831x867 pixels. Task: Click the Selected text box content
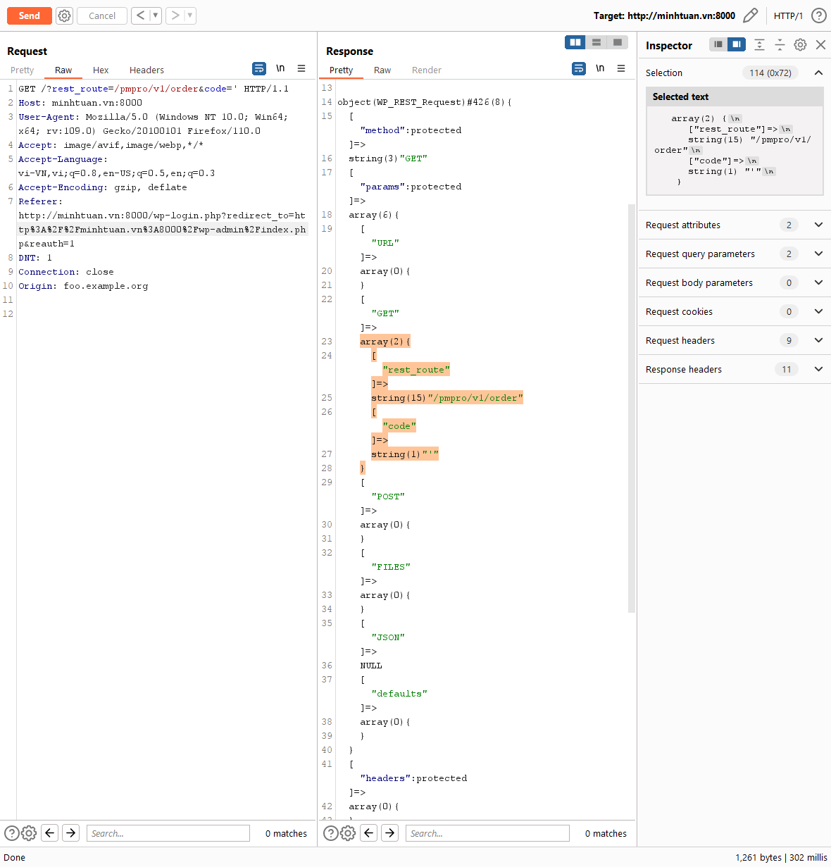[x=735, y=150]
